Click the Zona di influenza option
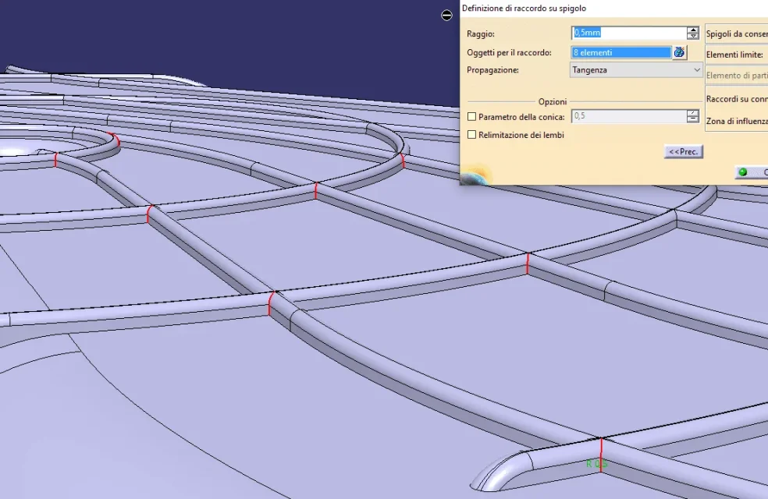This screenshot has height=499, width=768. [736, 121]
